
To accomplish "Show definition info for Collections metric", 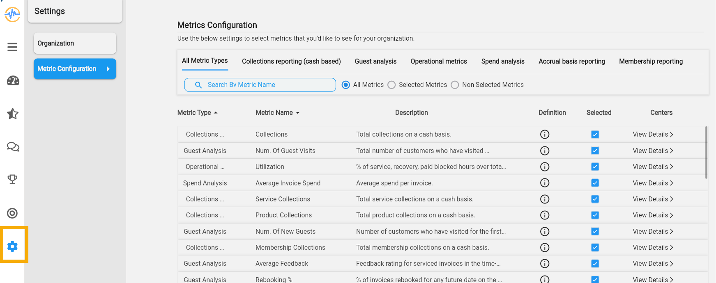I will [545, 135].
